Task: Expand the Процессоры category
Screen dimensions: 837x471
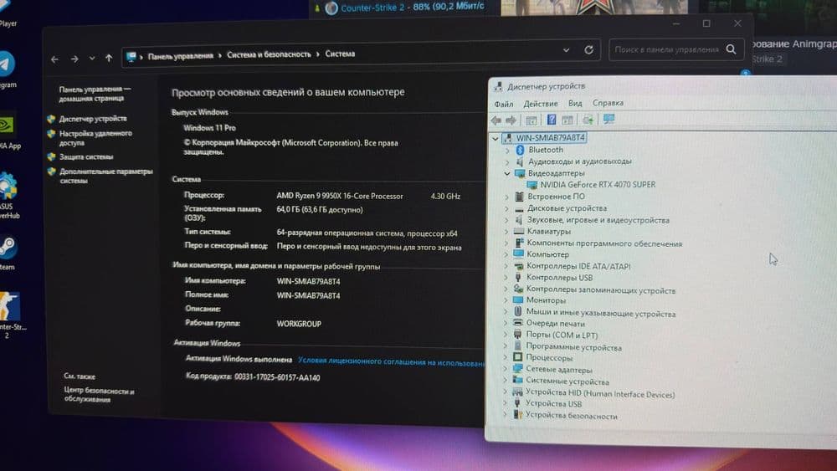Action: [506, 358]
